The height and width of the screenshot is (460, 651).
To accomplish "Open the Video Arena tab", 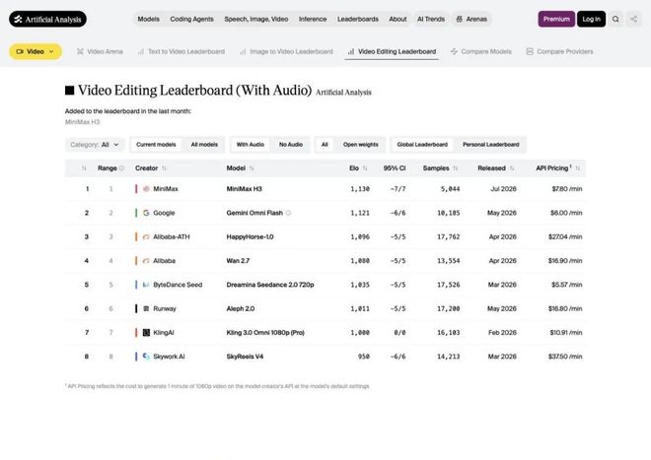I will coord(100,51).
